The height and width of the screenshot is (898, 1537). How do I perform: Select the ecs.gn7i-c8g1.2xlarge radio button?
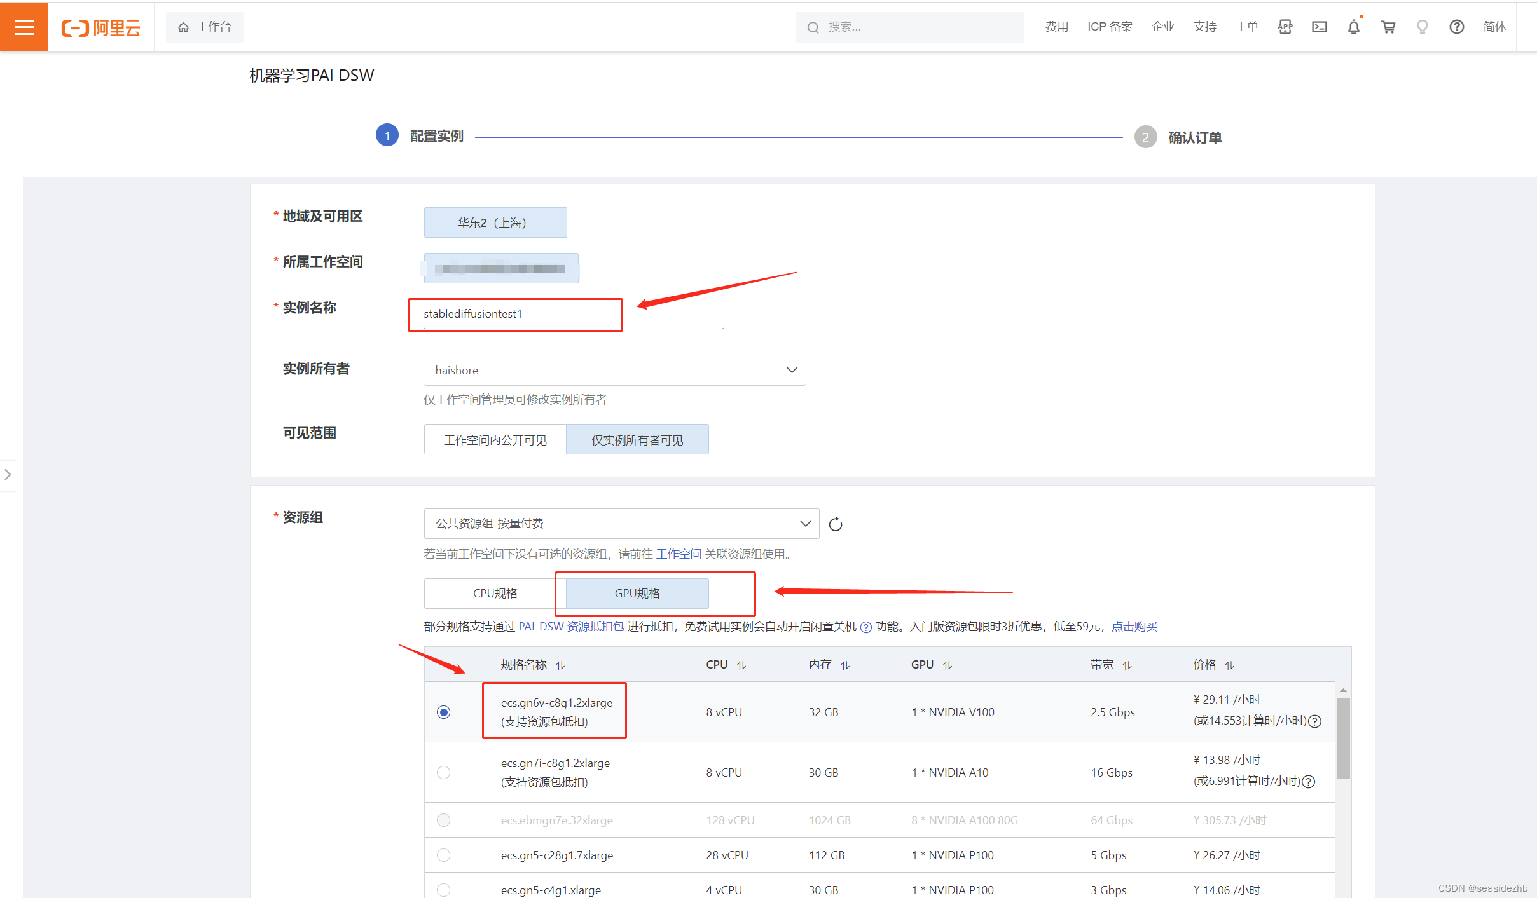coord(443,772)
